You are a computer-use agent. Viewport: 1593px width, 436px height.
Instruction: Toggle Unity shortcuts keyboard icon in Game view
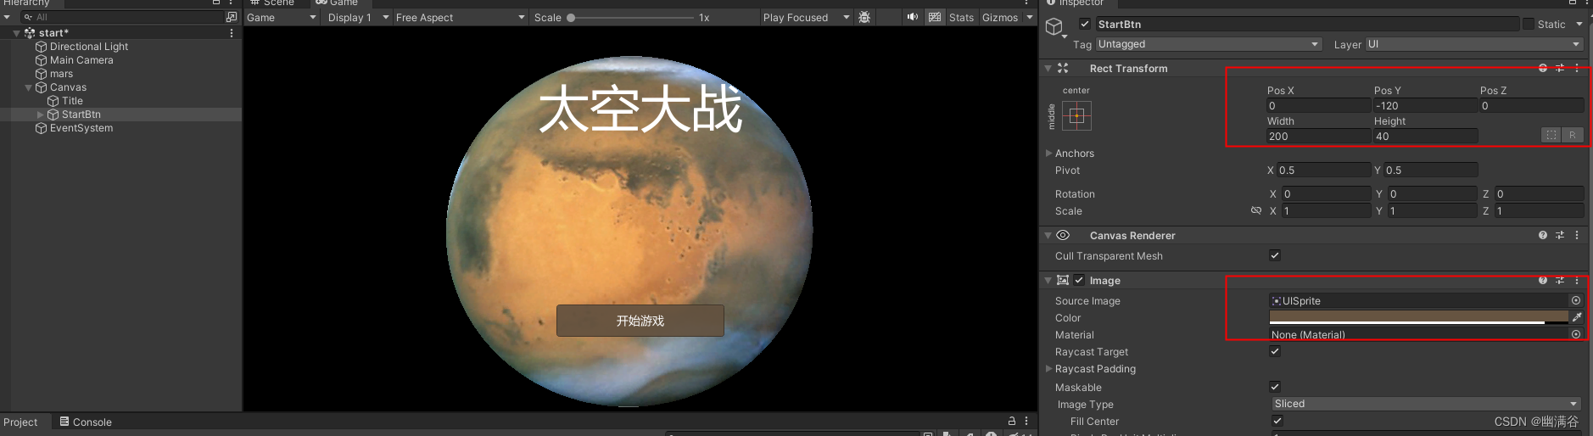pos(935,17)
